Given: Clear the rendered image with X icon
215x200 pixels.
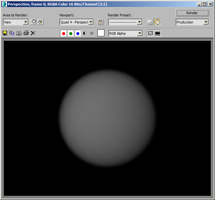Looking at the screenshot, I should (33, 33).
